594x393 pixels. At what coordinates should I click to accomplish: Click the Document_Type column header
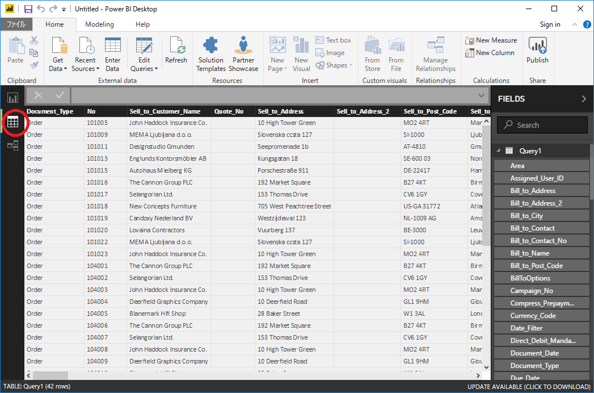[54, 111]
